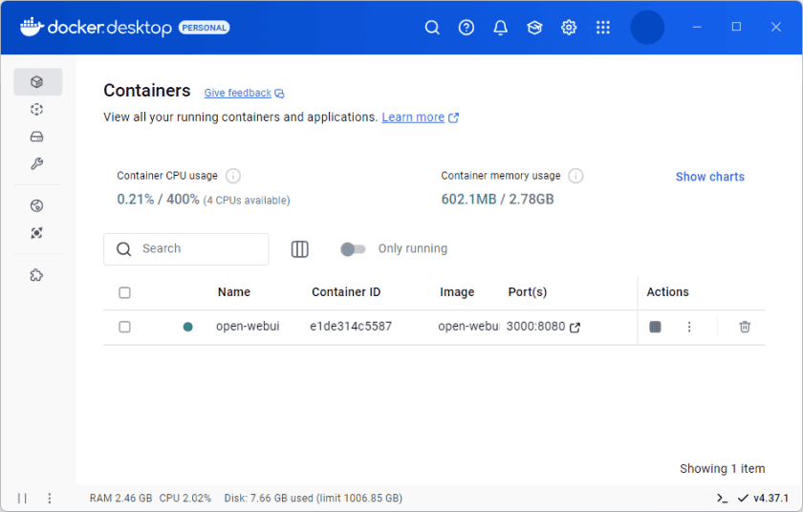
Task: Check the open-webui row checkbox
Action: 124,327
